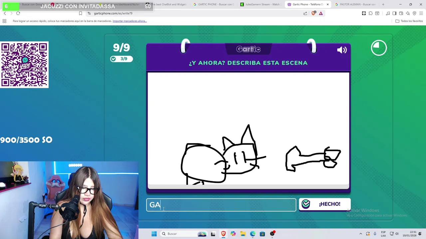Open OBS Studio from the taskbar
This screenshot has width=426, height=239.
tap(273, 234)
